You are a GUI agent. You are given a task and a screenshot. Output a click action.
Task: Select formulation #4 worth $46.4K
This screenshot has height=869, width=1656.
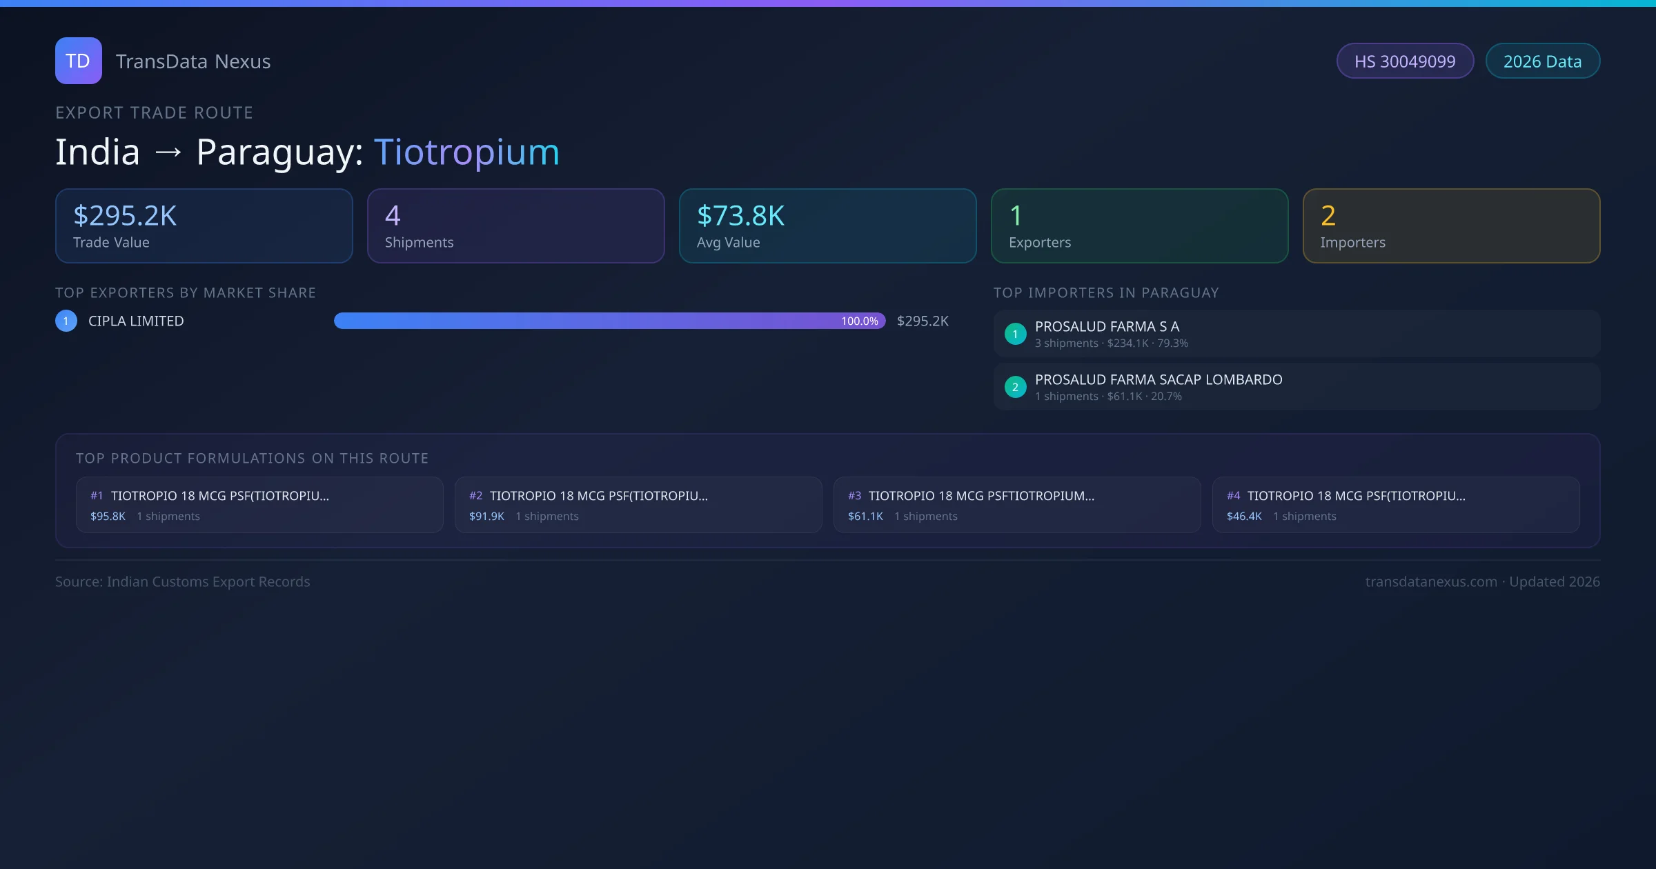pyautogui.click(x=1396, y=505)
